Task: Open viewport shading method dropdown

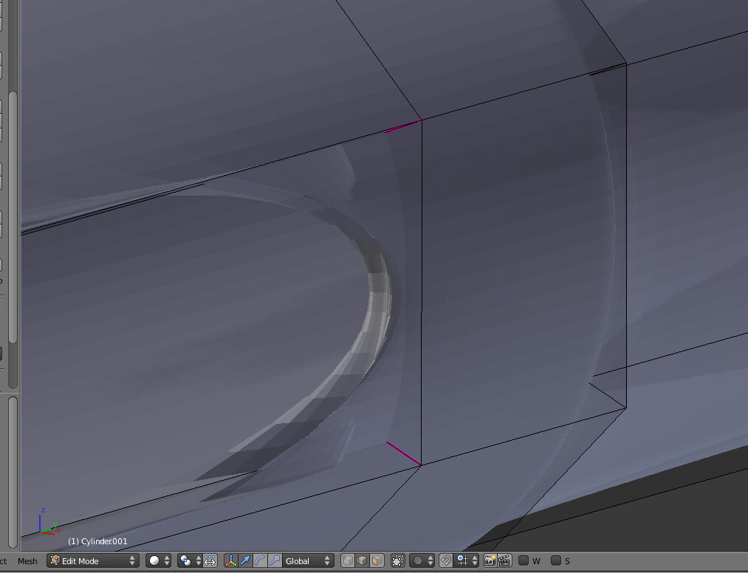Action: (x=159, y=560)
